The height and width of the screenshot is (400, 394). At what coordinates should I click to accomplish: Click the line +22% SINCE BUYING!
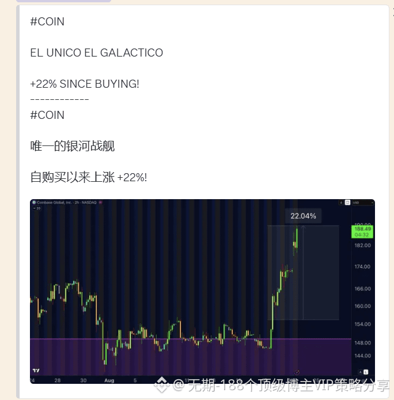(85, 84)
